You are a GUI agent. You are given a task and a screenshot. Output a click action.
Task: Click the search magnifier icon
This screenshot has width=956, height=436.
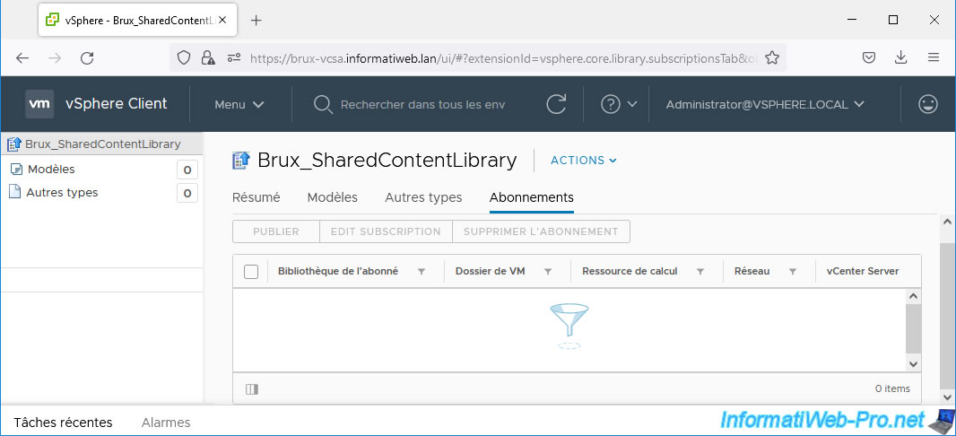click(x=323, y=105)
